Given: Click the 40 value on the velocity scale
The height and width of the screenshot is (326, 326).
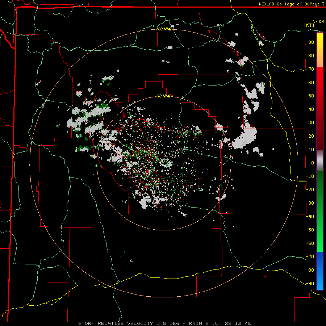Looking at the screenshot, I should [x=311, y=109].
